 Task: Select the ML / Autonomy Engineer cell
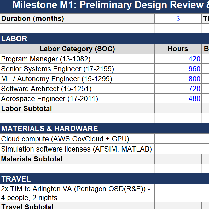click(x=77, y=79)
